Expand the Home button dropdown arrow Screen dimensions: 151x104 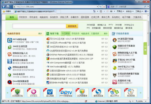(97, 11)
